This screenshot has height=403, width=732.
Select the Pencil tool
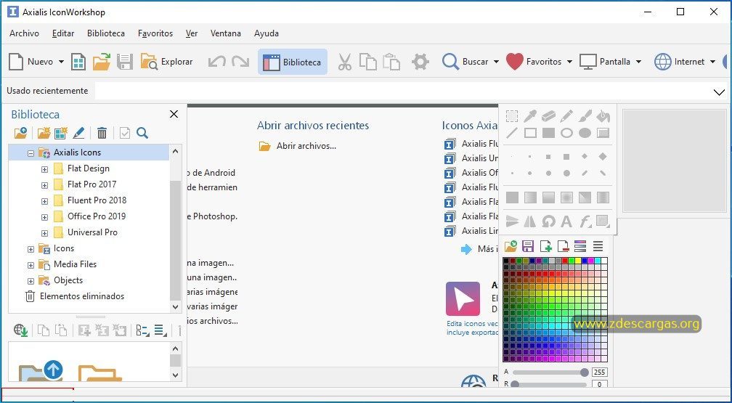pyautogui.click(x=566, y=115)
